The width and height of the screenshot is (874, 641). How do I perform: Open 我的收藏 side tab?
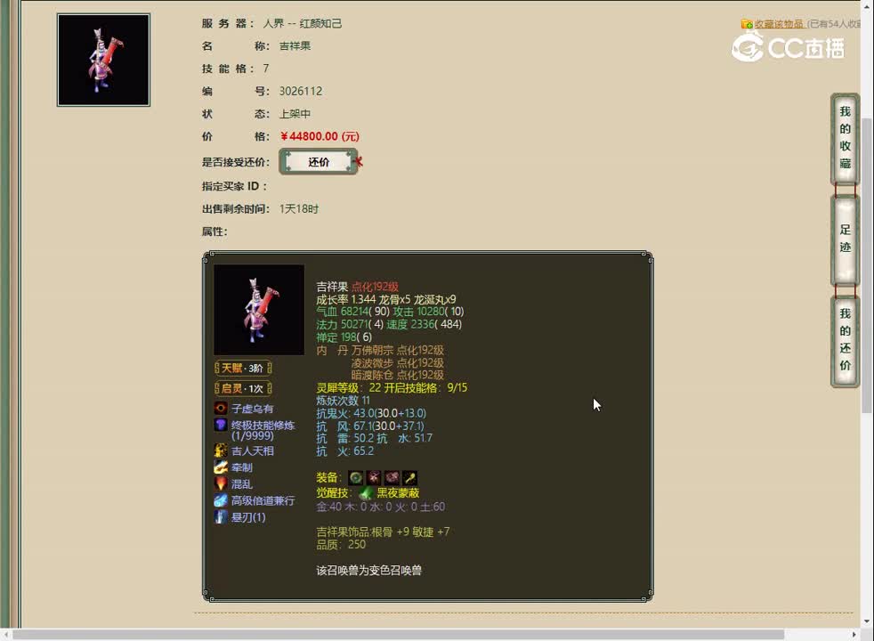[x=845, y=138]
